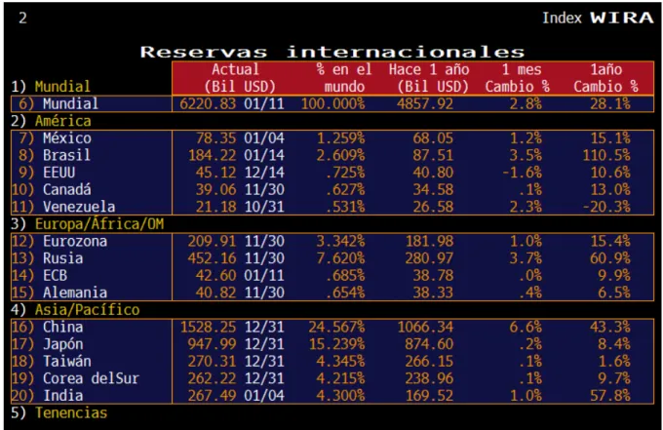Viewport: 663px width, 430px height.
Task: Click Japón actual value 947.99
Action: [212, 344]
